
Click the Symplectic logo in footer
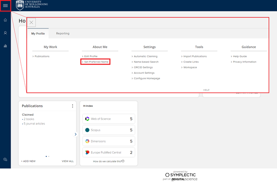180,175
